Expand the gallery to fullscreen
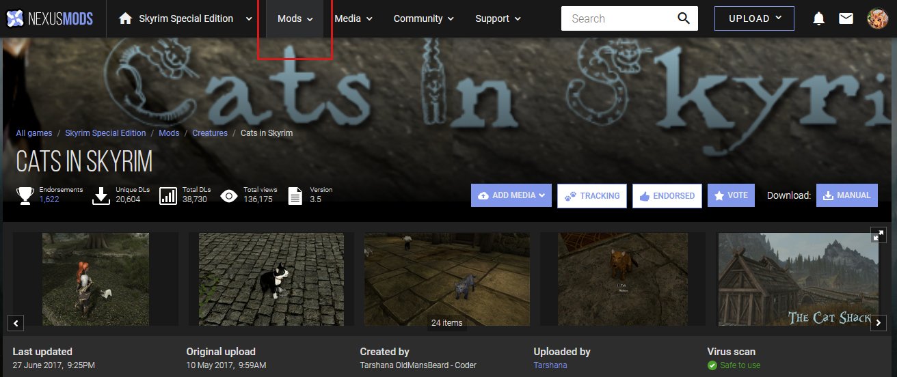 pos(879,236)
